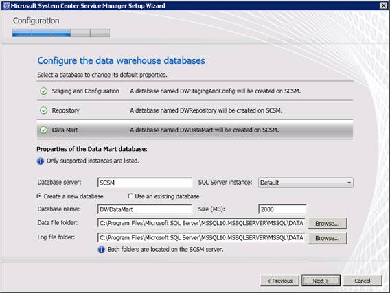Click the Log file folder path field
390x293 pixels.
(201, 238)
